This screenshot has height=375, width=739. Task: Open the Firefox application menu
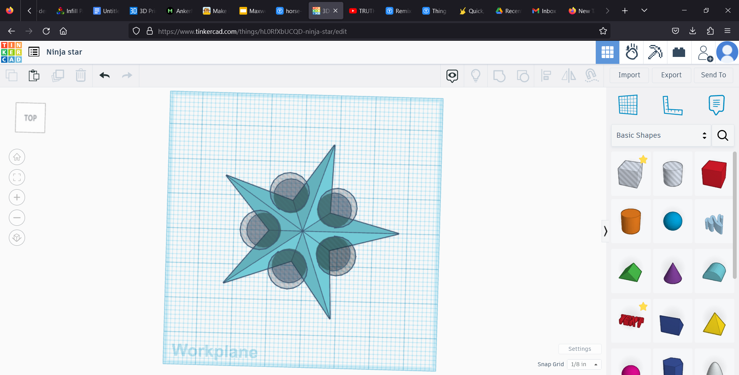[728, 31]
